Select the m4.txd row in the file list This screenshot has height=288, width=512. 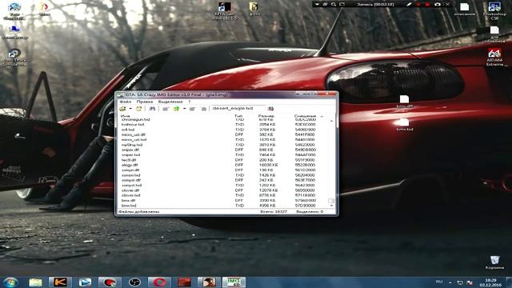coord(224,130)
